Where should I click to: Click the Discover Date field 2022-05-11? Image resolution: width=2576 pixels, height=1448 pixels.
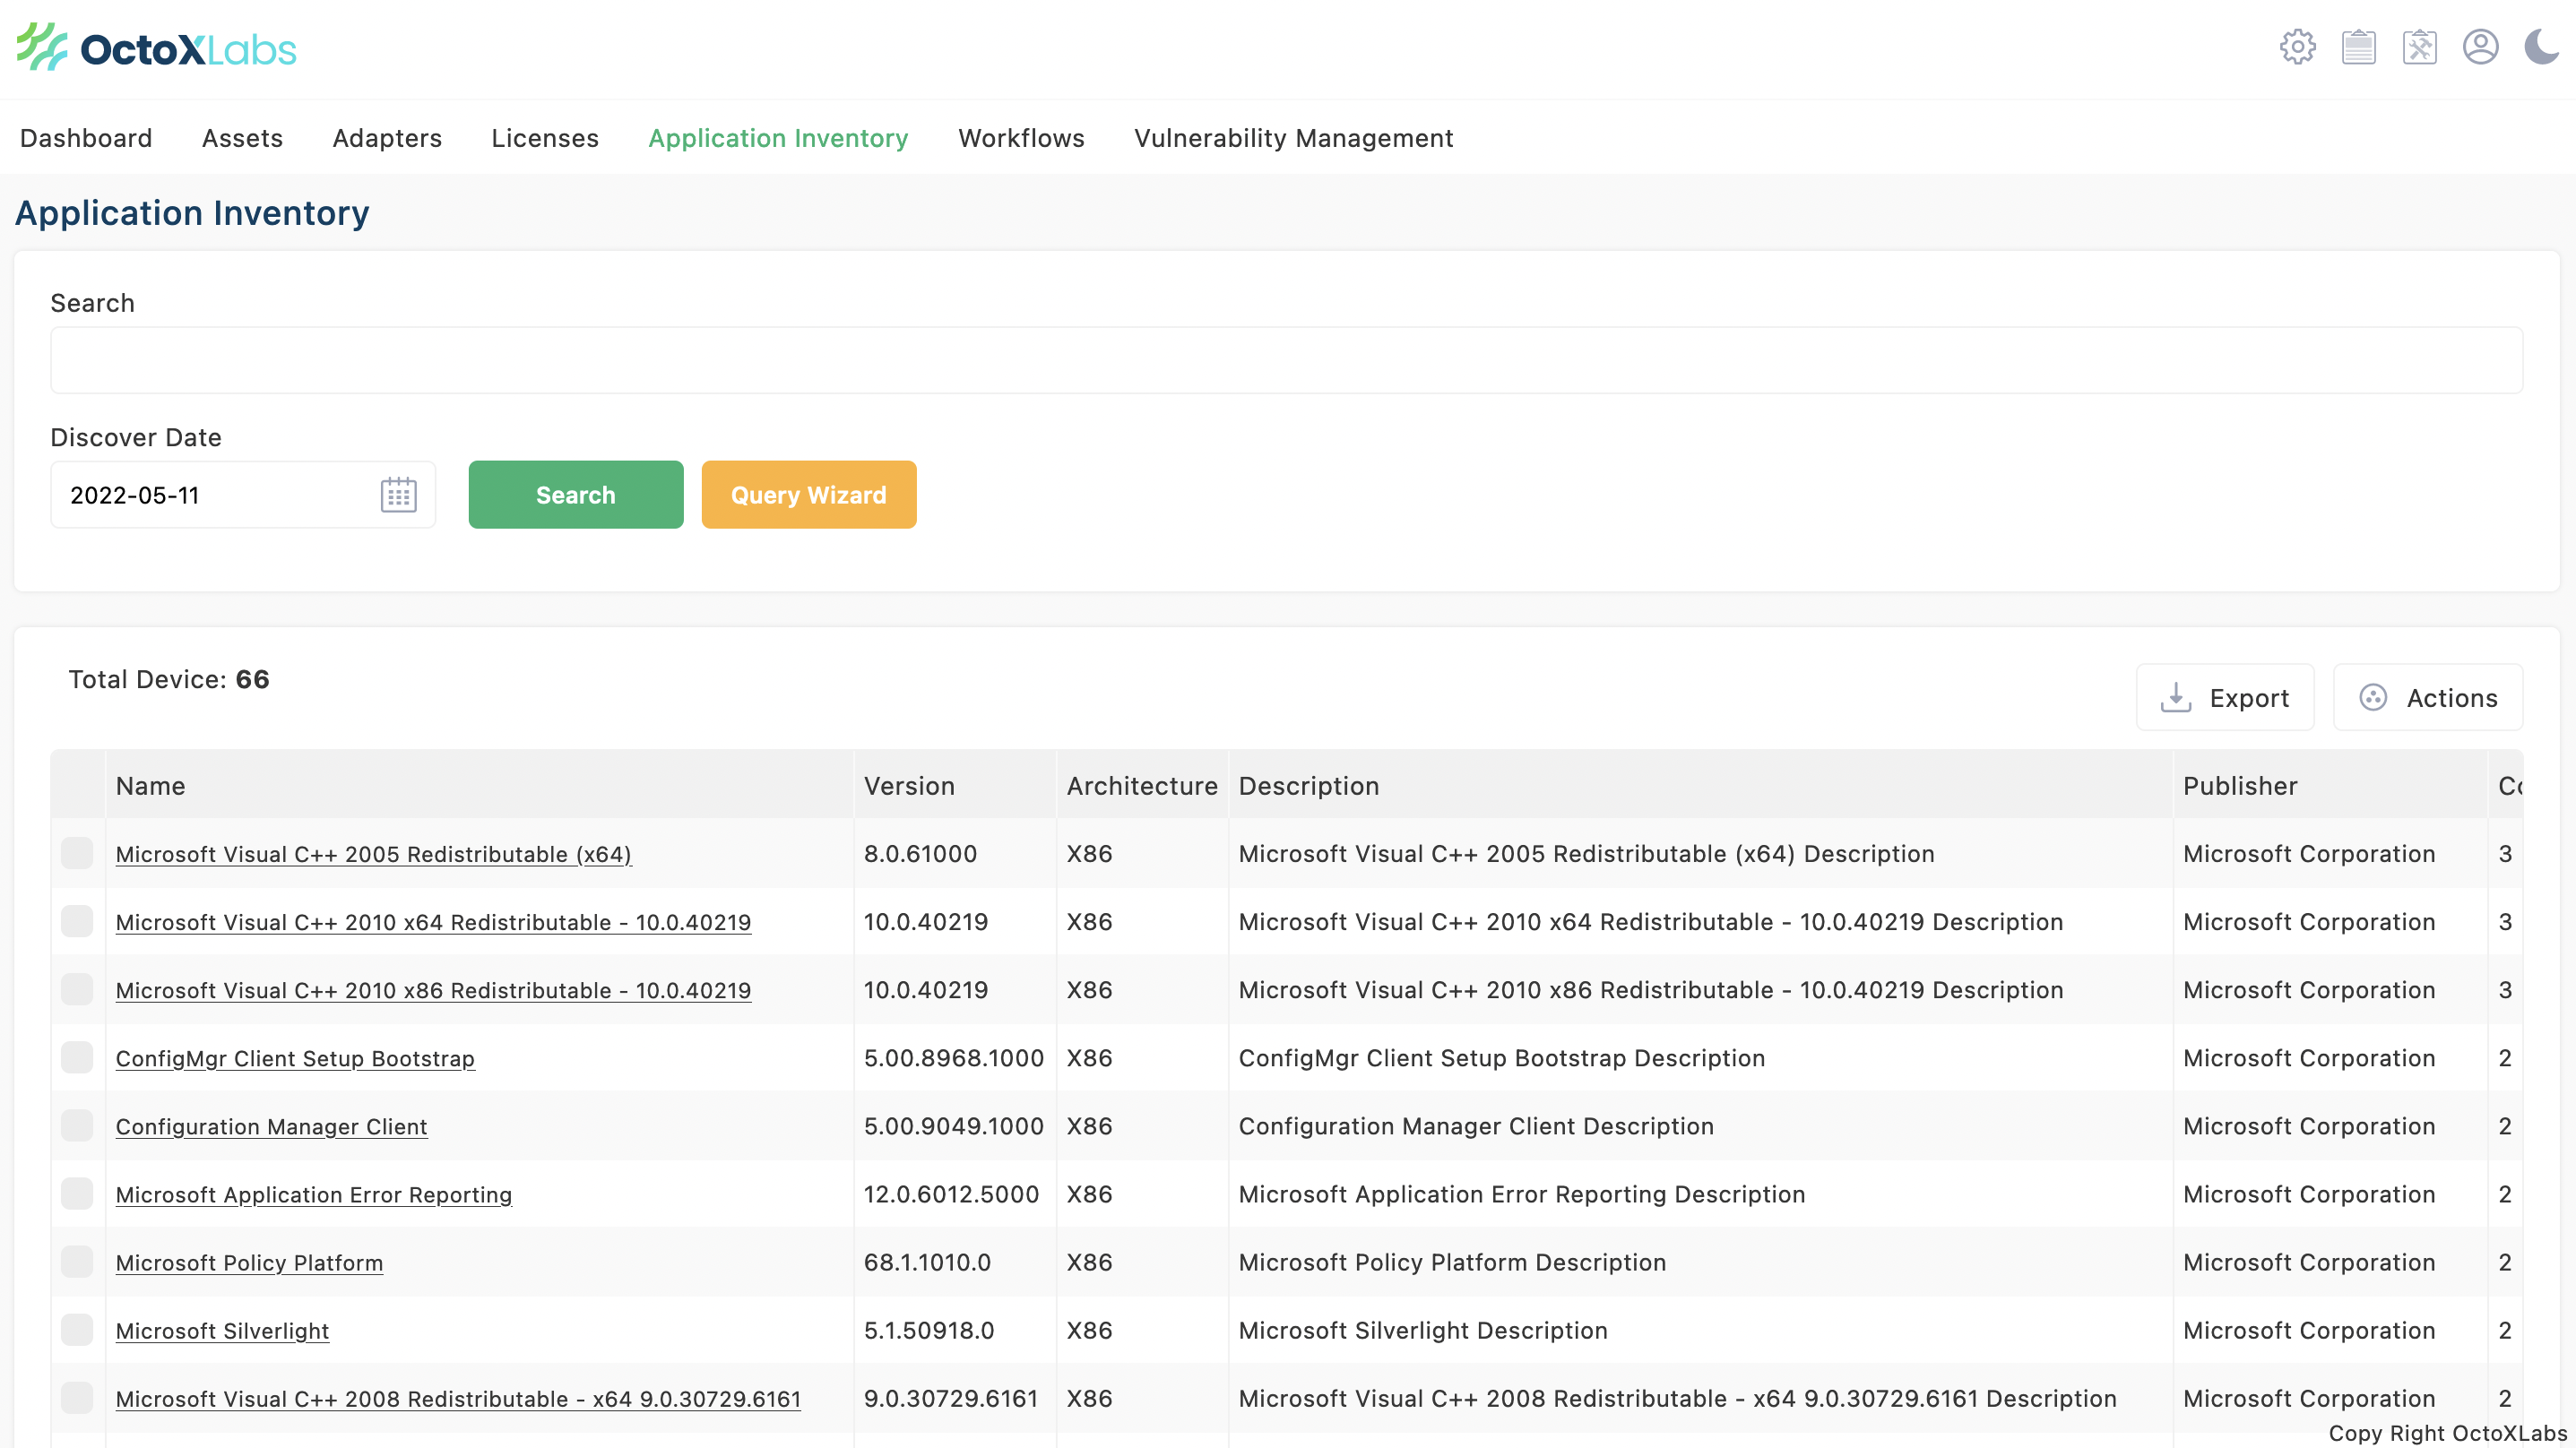(x=243, y=495)
